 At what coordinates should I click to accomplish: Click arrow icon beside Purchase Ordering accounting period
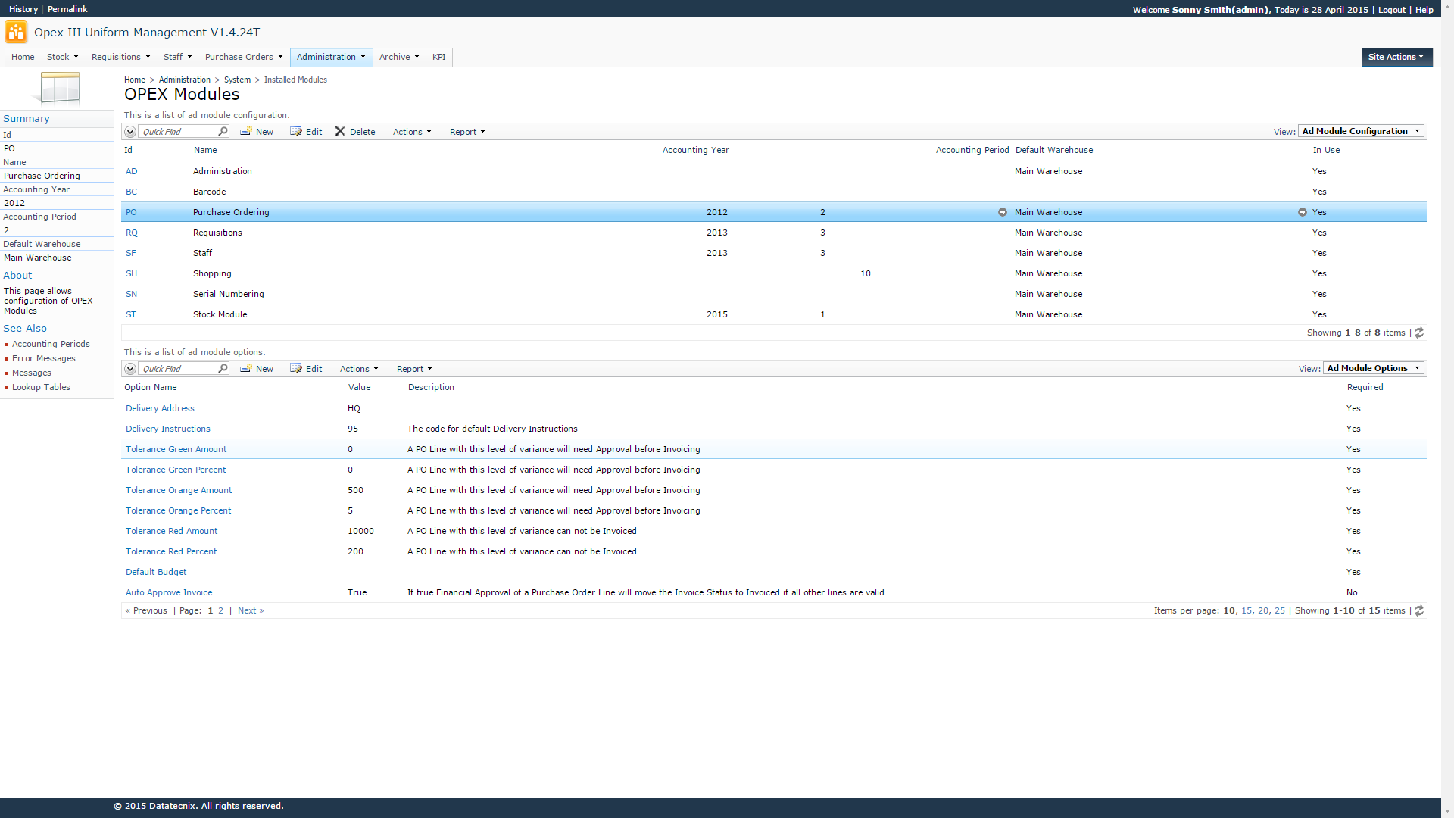(1003, 213)
